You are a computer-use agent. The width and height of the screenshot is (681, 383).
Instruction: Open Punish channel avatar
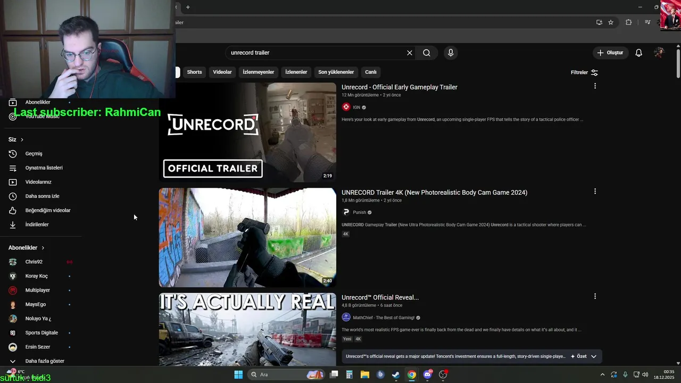(x=346, y=212)
